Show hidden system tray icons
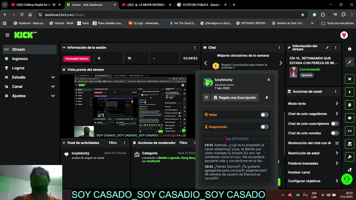 click(x=283, y=195)
